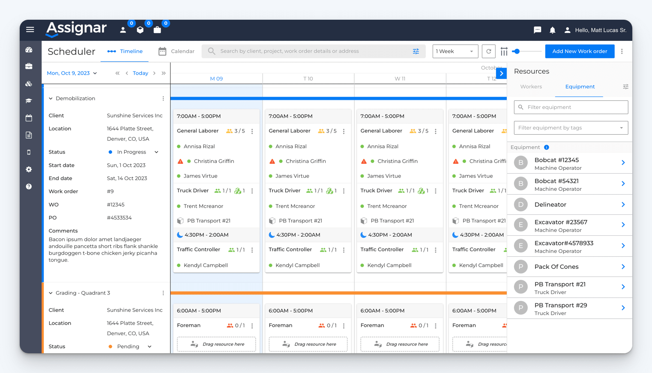This screenshot has width=652, height=373.
Task: Switch to the Calendar view tab
Action: (x=176, y=51)
